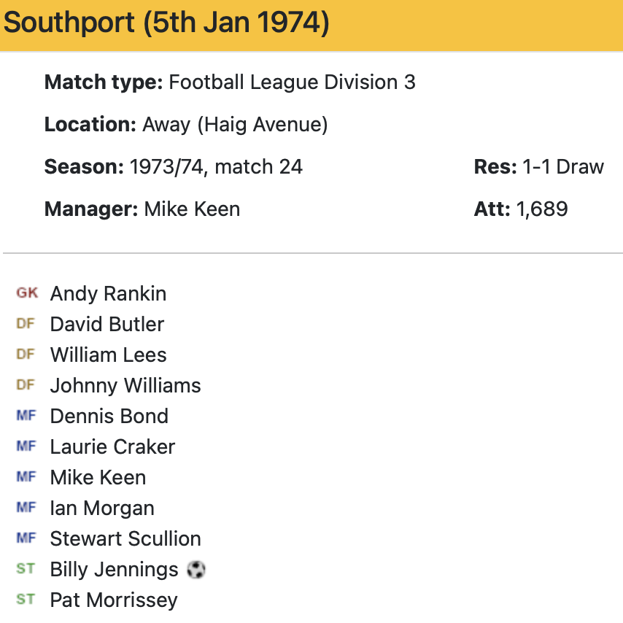623x623 pixels.
Task: Click the MF icon beside Stewart Scullion
Action: tap(26, 538)
